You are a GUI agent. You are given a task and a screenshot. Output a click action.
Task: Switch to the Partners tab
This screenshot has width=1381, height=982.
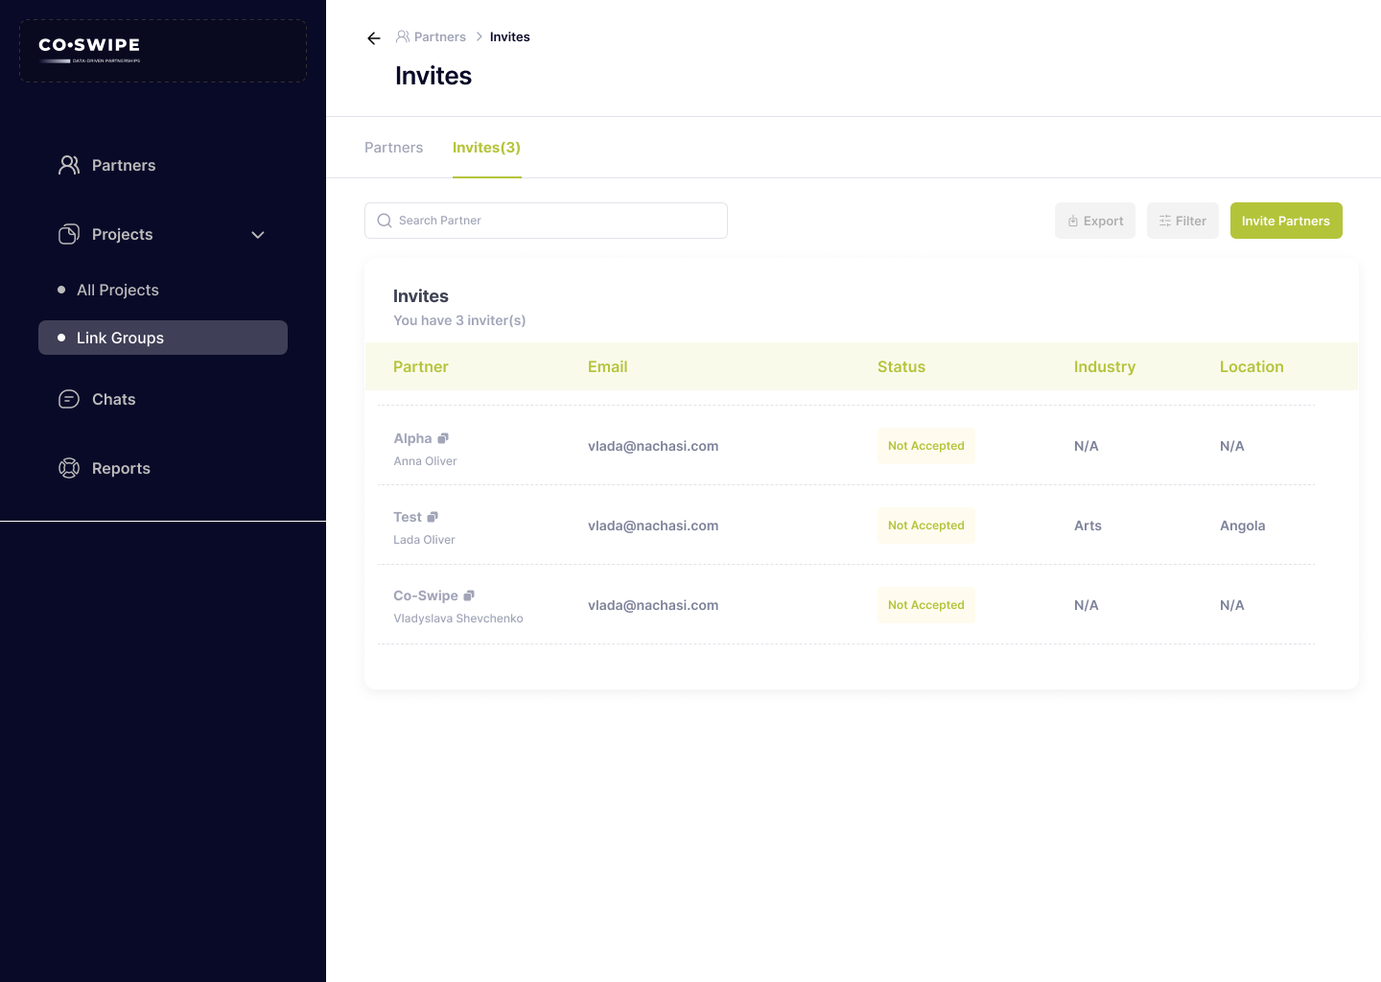point(393,148)
